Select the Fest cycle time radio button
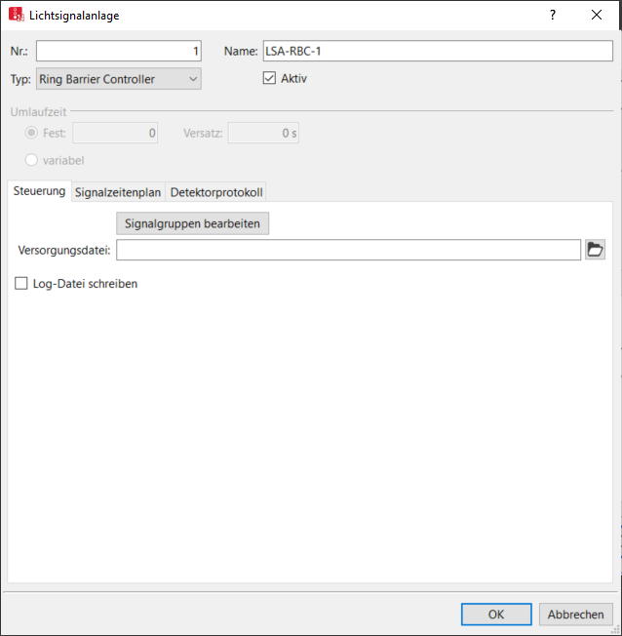This screenshot has height=636, width=622. pyautogui.click(x=31, y=133)
